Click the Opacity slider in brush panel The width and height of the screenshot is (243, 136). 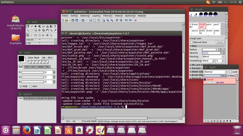click(213, 53)
